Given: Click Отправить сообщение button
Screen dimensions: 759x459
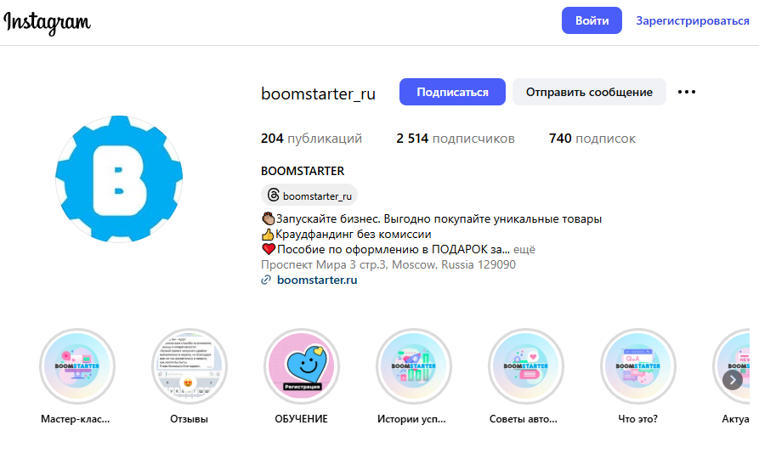Looking at the screenshot, I should [x=589, y=92].
